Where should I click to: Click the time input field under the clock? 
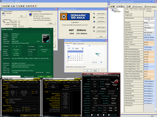coord(96,62)
